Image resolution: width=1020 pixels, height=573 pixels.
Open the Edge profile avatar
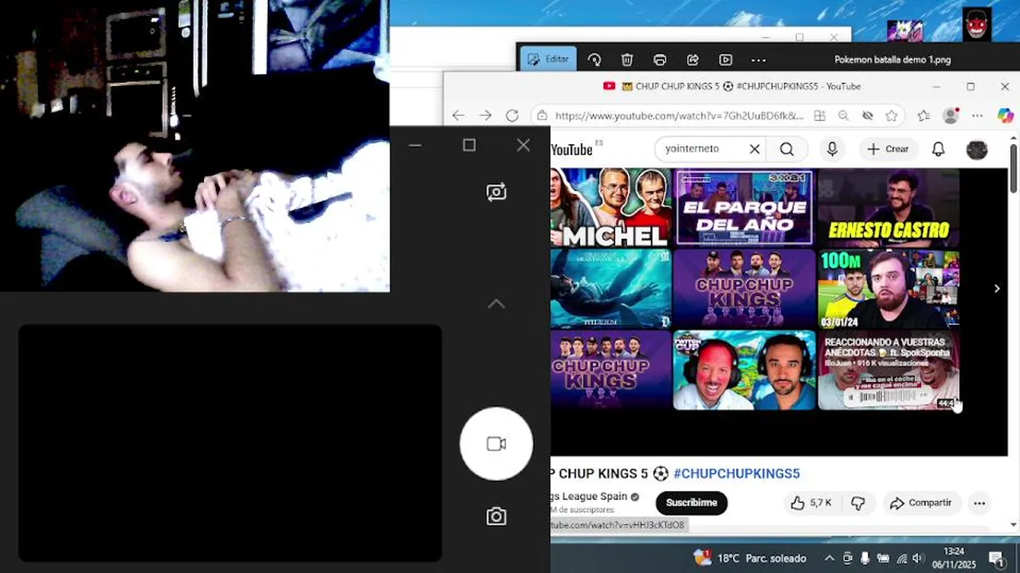click(x=951, y=115)
